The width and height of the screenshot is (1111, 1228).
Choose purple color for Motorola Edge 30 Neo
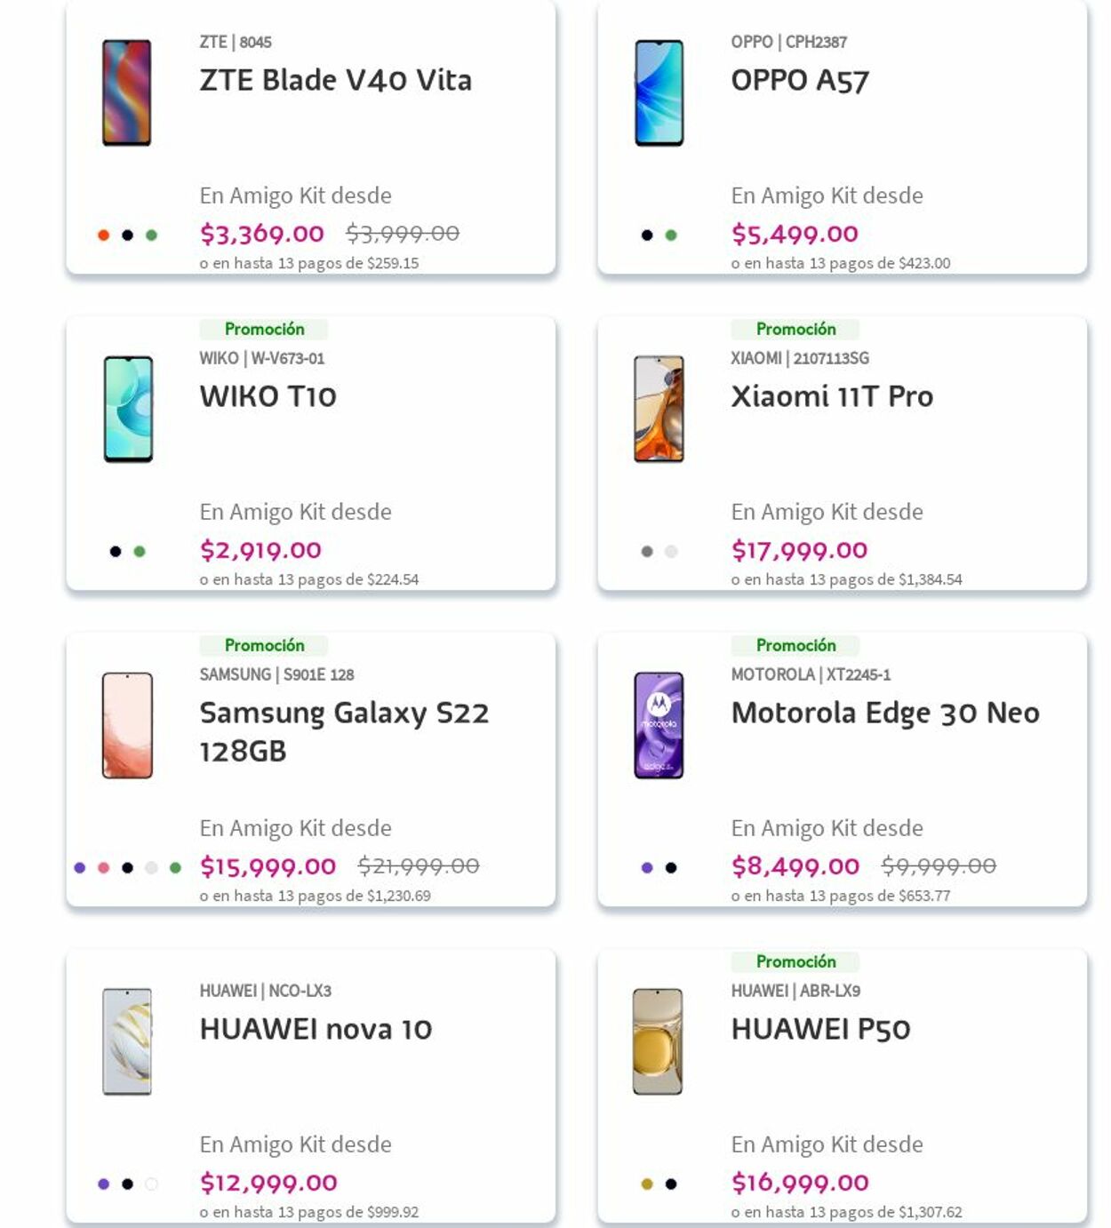(x=647, y=867)
